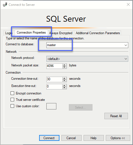
Task: Expand the Connect to database dropdown arrow
Action: [126, 45]
